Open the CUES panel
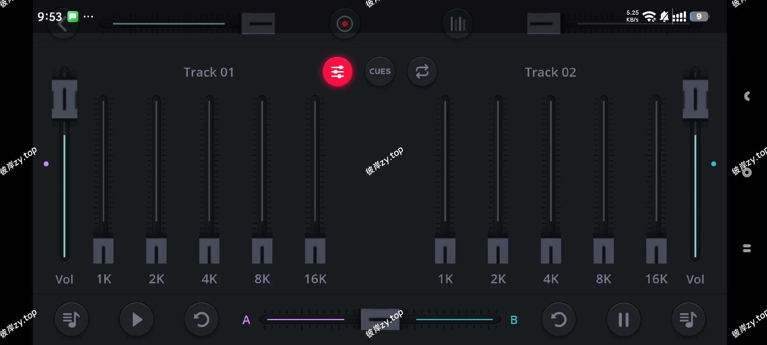Screen dimensions: 767x345 tap(380, 72)
